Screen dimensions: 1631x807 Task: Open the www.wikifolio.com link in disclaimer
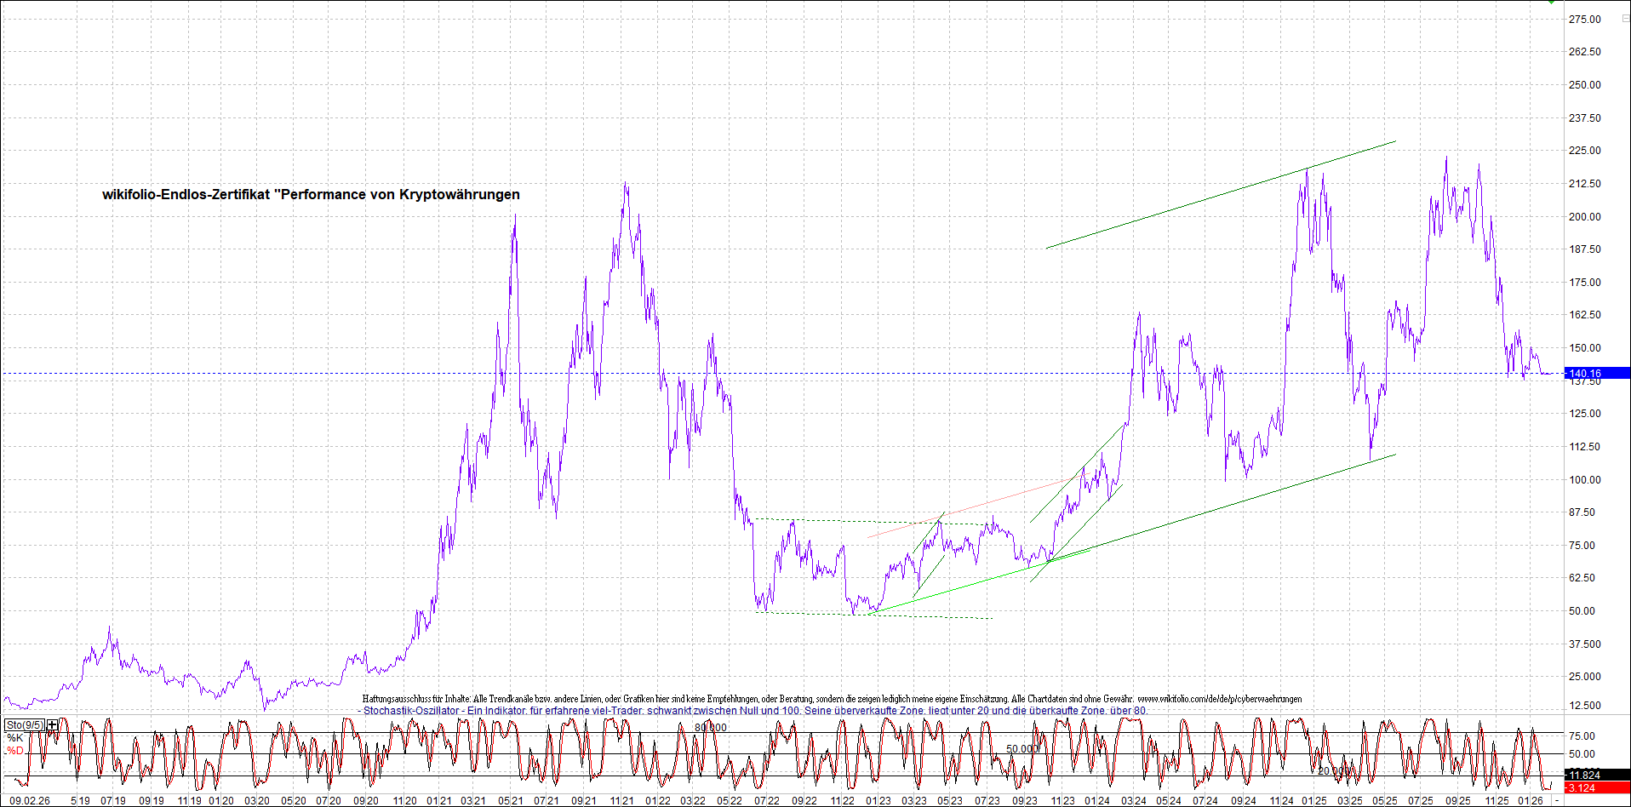click(x=1219, y=699)
